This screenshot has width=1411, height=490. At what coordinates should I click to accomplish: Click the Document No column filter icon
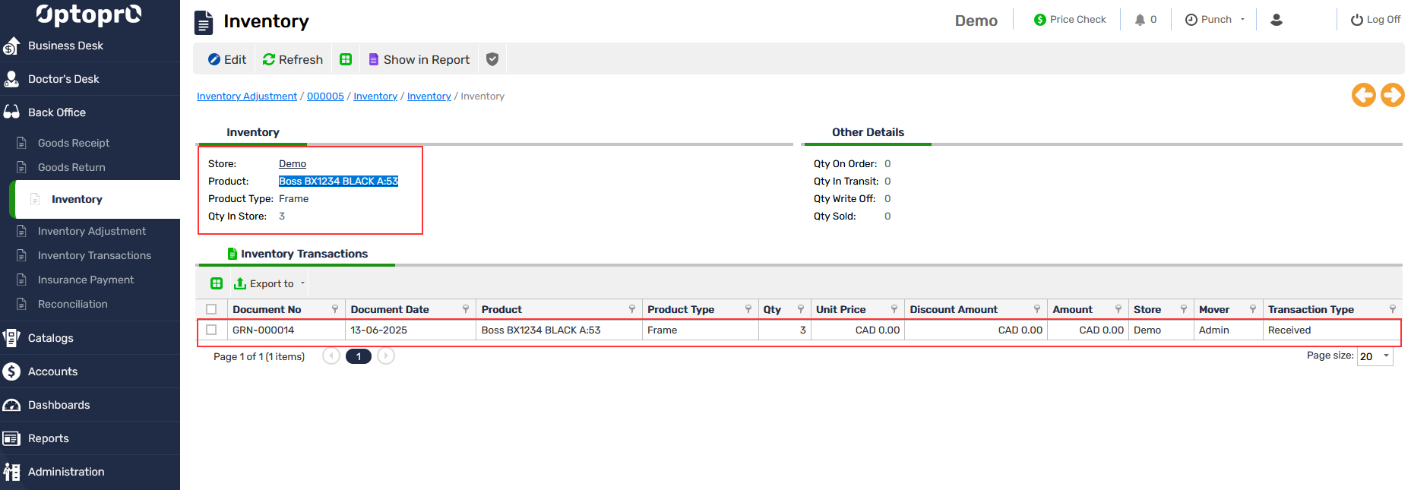click(x=335, y=309)
